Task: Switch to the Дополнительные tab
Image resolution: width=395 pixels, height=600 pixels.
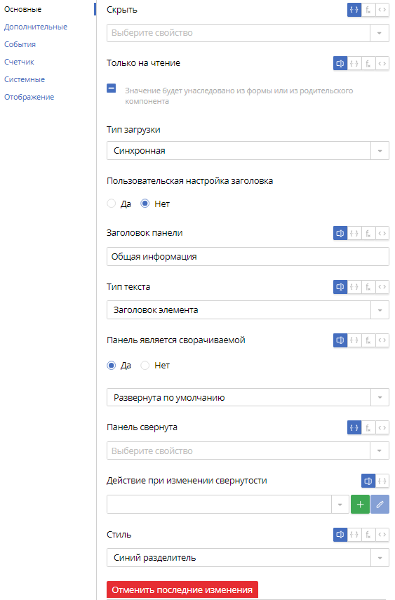Action: (x=36, y=27)
